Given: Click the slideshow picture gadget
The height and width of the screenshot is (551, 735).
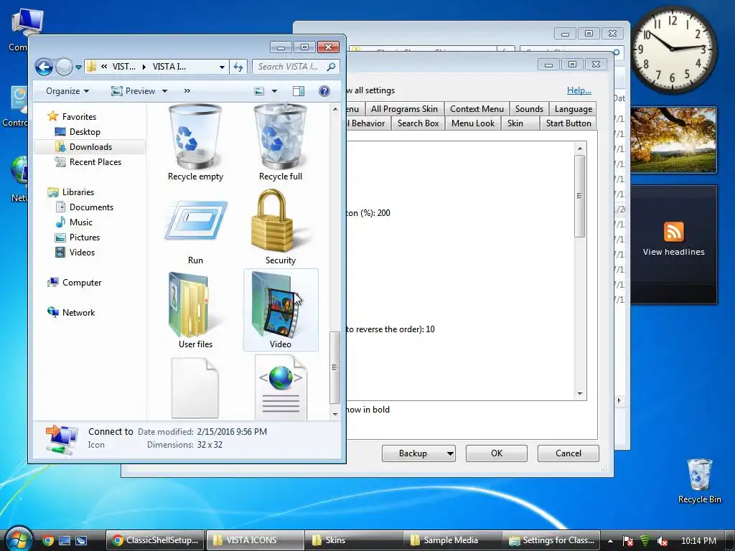Looking at the screenshot, I should click(673, 139).
